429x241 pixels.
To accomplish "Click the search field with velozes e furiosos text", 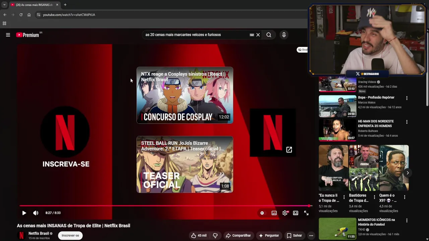I will point(196,35).
